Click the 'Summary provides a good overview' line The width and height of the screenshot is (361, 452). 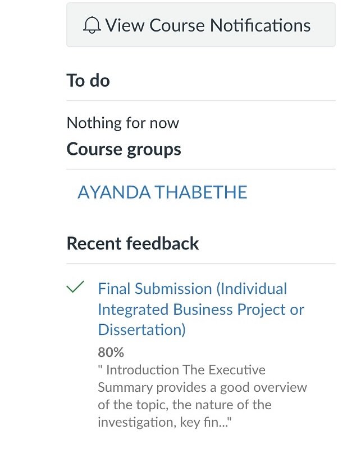coord(202,387)
